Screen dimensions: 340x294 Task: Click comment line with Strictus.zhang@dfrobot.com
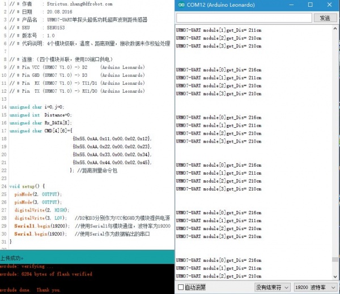[x=61, y=4]
